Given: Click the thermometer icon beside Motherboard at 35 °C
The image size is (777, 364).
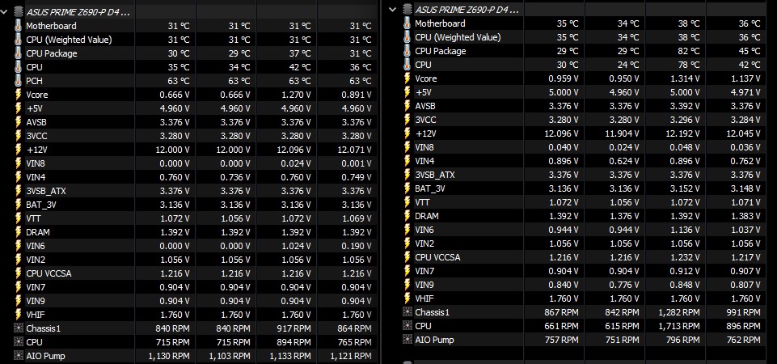Looking at the screenshot, I should (x=408, y=23).
